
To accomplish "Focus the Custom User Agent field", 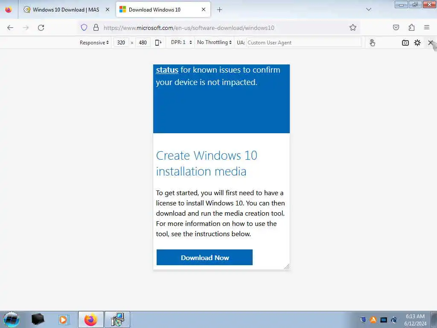I will point(304,43).
